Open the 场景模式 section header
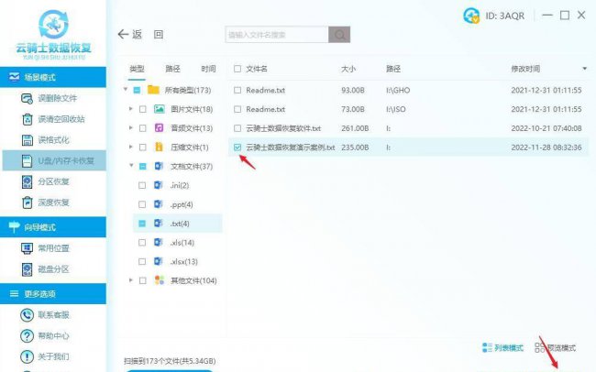 [x=53, y=77]
